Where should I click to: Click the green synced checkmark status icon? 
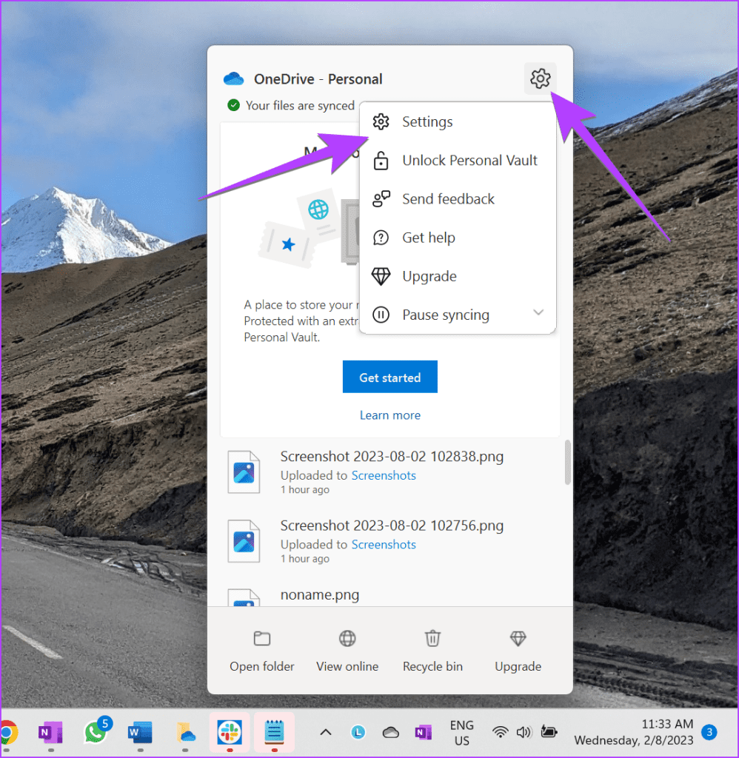coord(233,105)
